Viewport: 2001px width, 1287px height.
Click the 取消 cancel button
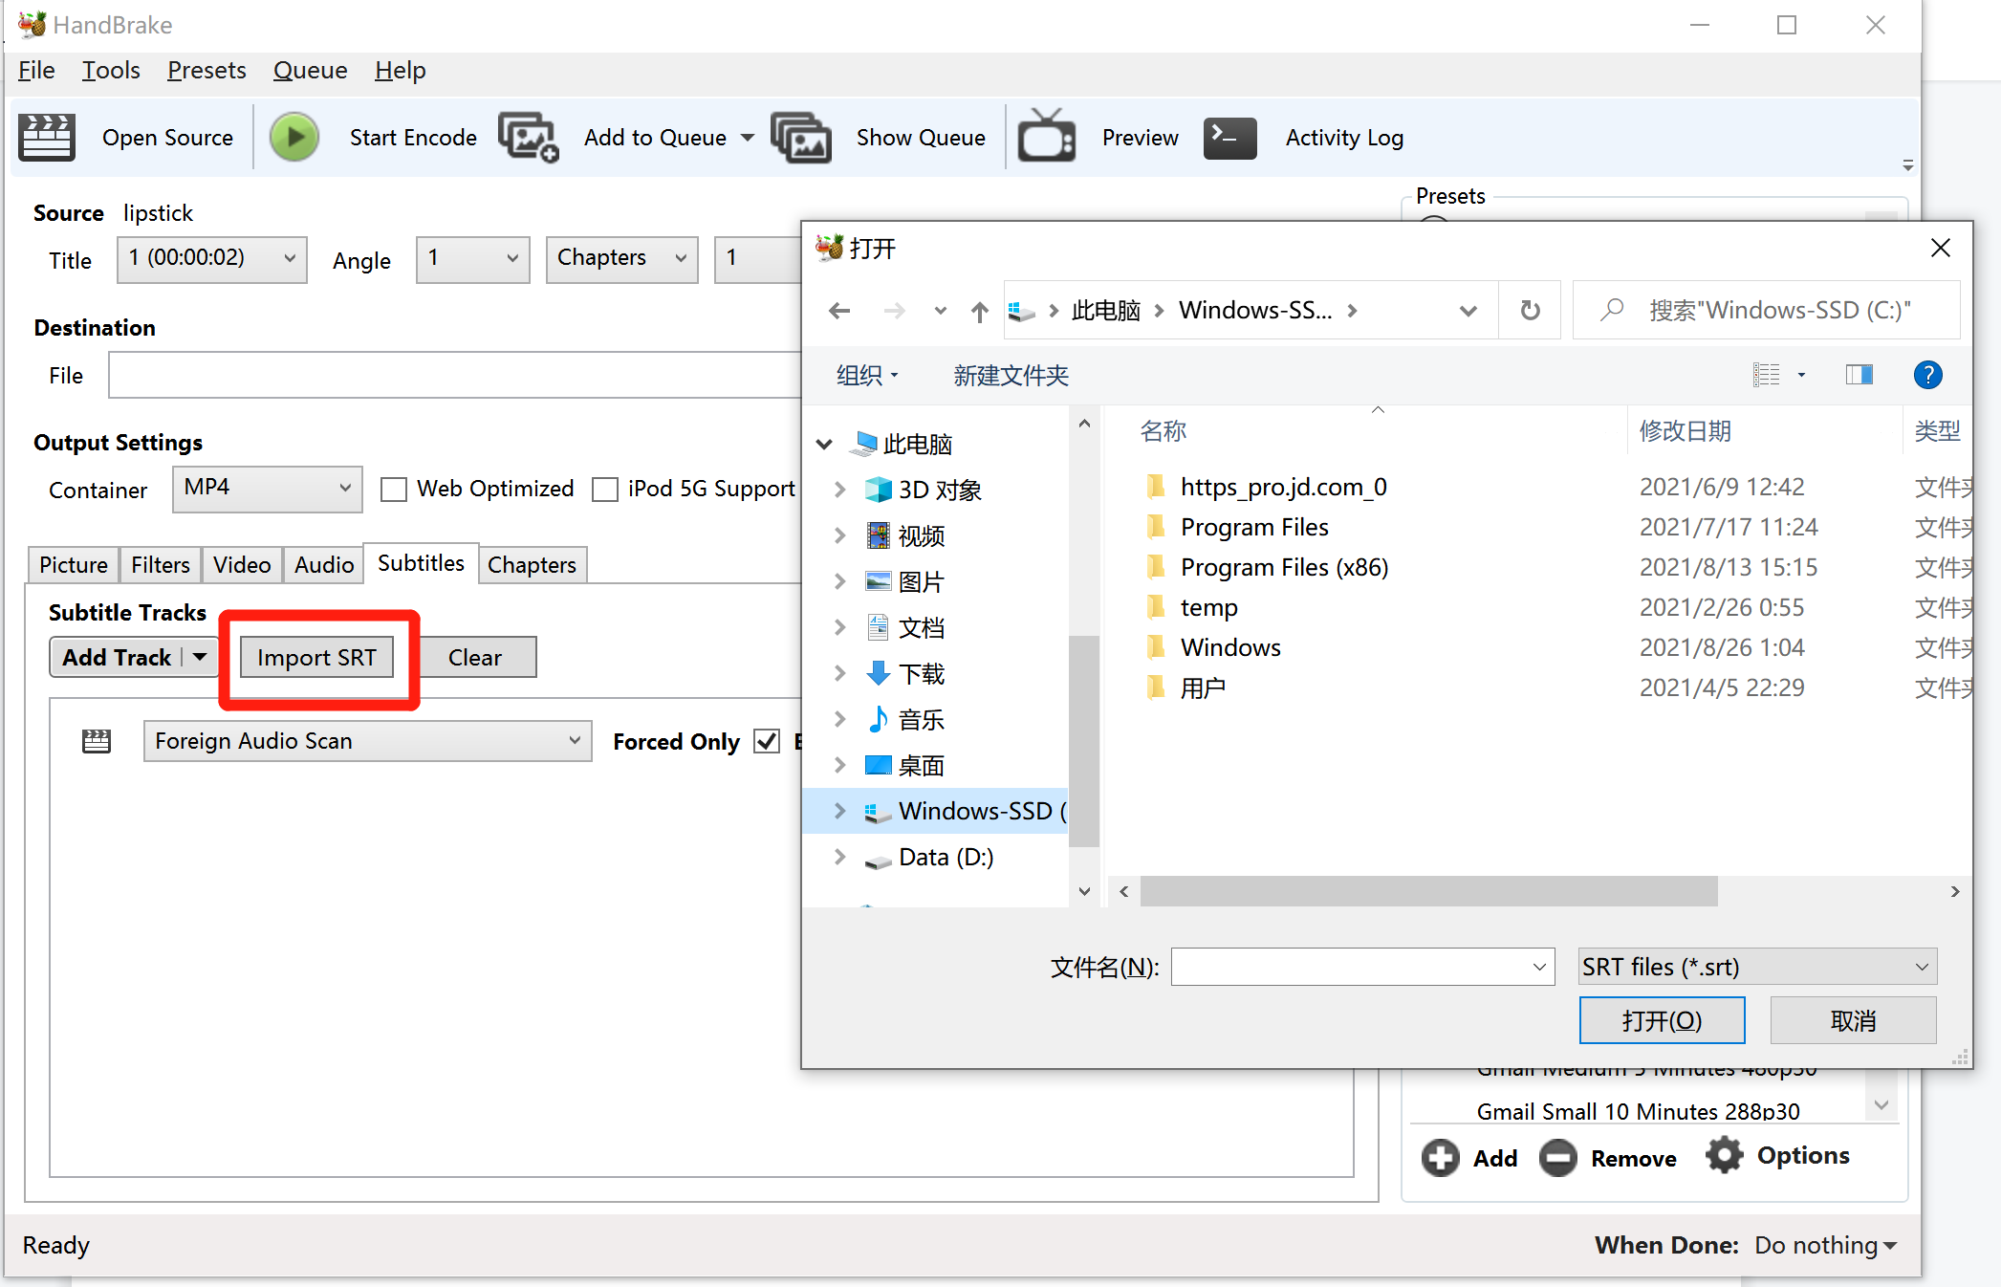point(1852,1020)
